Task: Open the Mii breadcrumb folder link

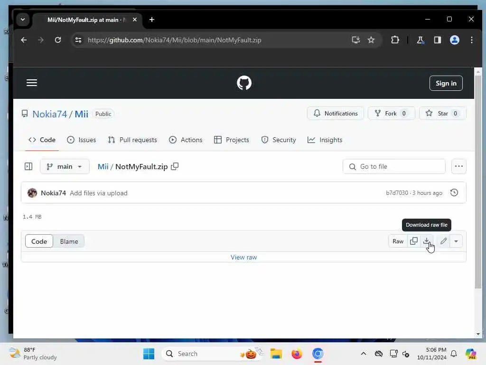Action: click(103, 167)
